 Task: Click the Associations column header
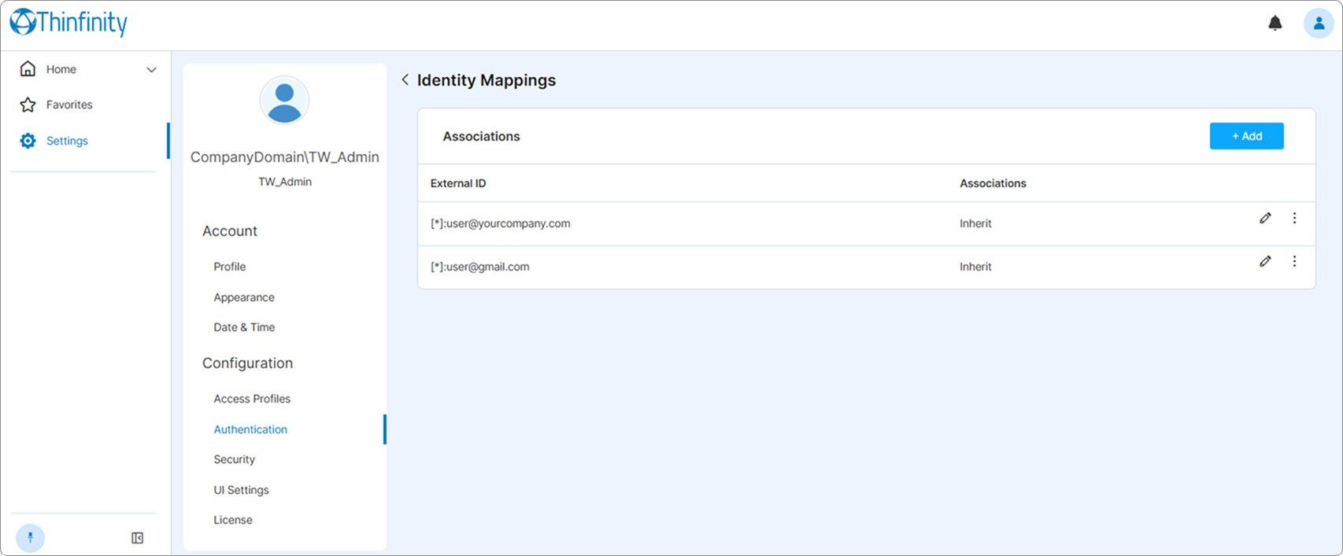point(993,183)
